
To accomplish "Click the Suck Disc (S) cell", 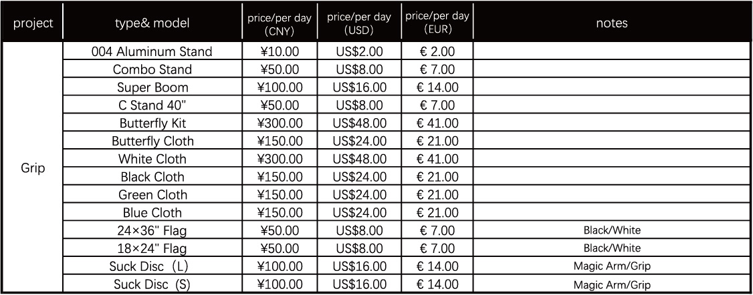I will point(152,284).
